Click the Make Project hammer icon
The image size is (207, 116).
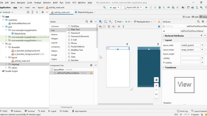pos(104,7)
